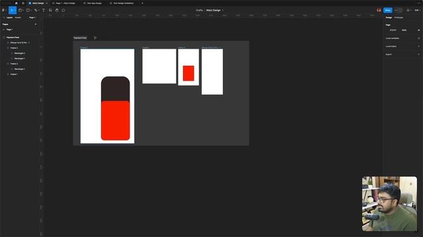Open the Page 1 dropdown in left panel

pyautogui.click(x=32, y=18)
